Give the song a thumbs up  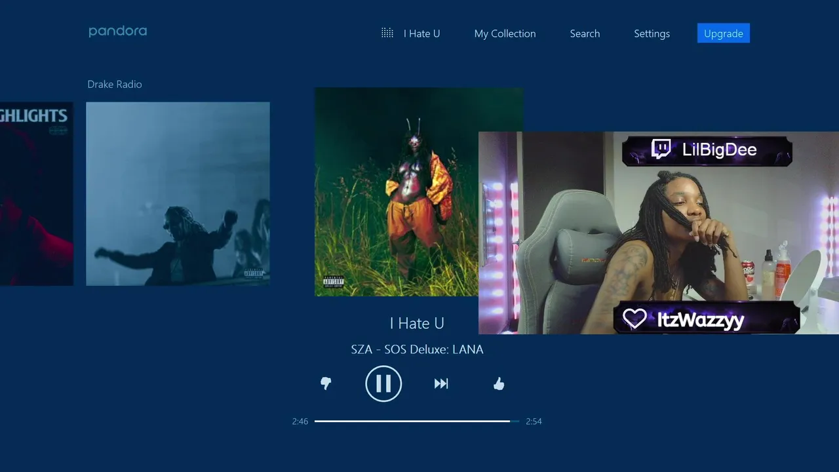(499, 383)
